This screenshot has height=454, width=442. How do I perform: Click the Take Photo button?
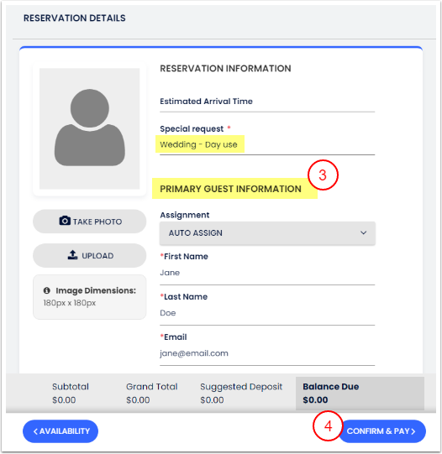90,222
